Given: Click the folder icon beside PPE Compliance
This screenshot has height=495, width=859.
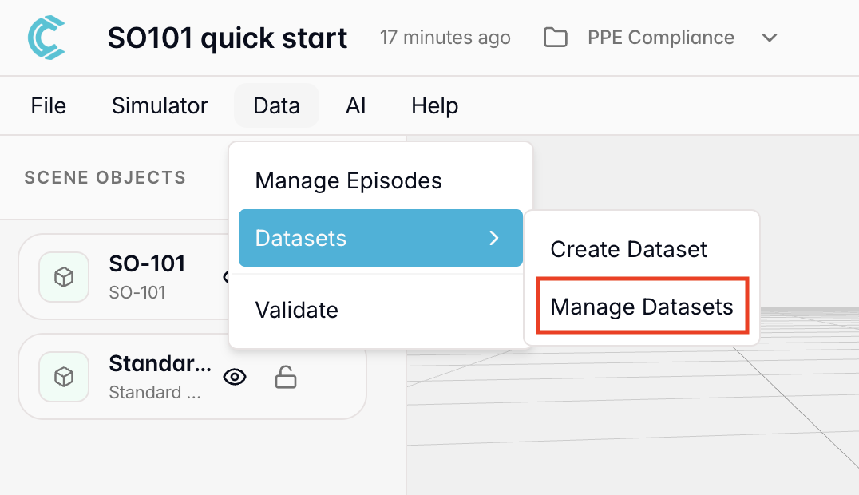Looking at the screenshot, I should pyautogui.click(x=555, y=38).
